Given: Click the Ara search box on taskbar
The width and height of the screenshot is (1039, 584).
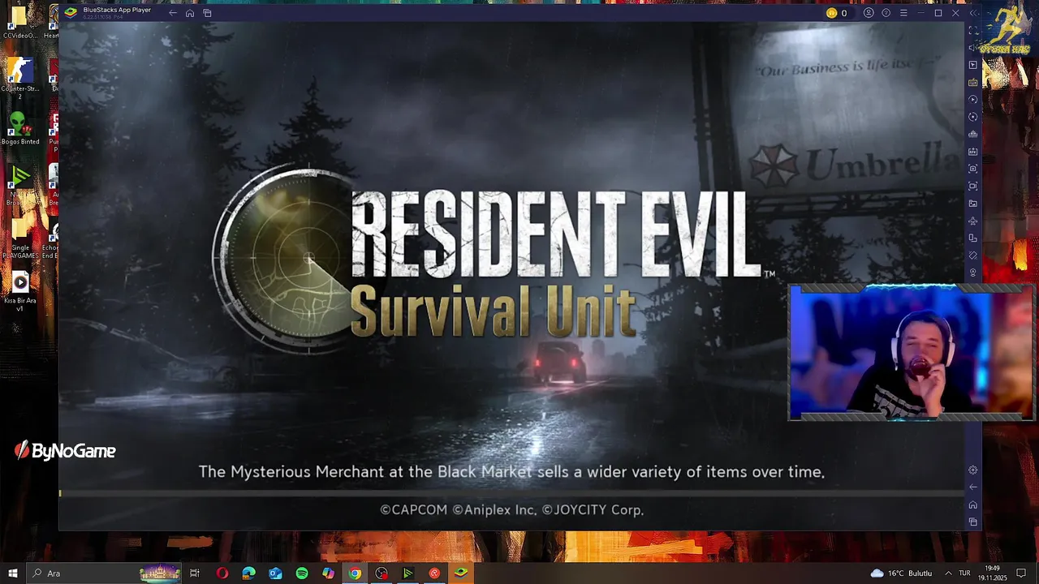Looking at the screenshot, I should point(104,573).
